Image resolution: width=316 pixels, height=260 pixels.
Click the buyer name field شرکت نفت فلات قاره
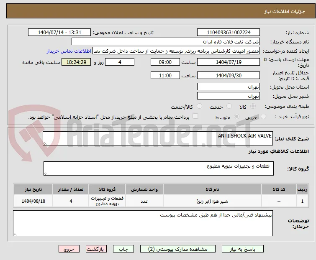point(166,42)
